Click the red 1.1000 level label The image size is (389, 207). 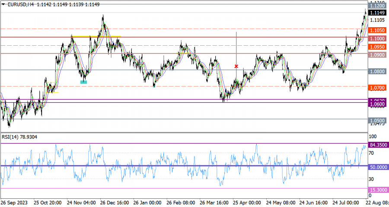click(377, 38)
